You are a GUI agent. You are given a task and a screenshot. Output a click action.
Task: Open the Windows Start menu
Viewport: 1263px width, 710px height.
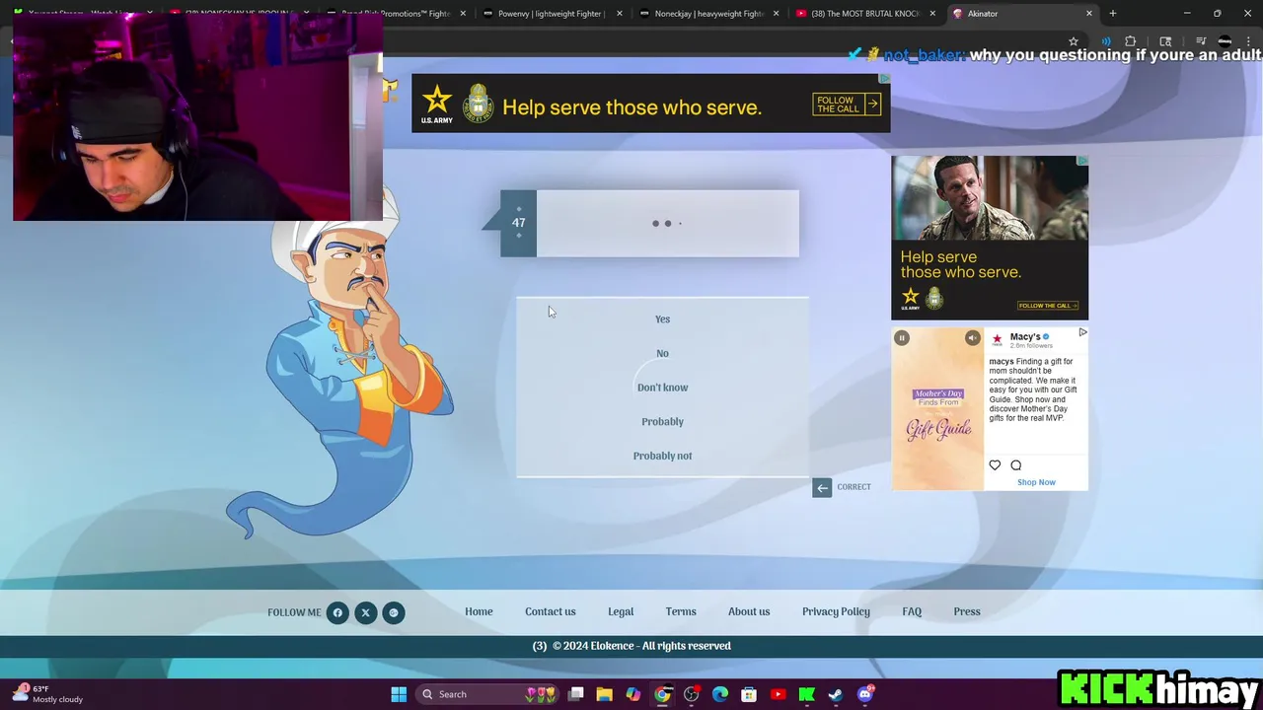point(399,694)
